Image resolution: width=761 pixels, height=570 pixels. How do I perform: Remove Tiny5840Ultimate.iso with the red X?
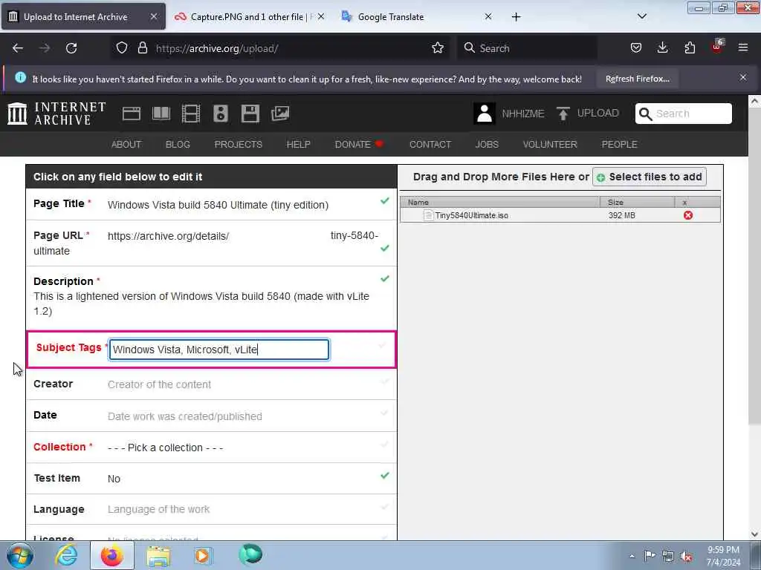point(687,215)
